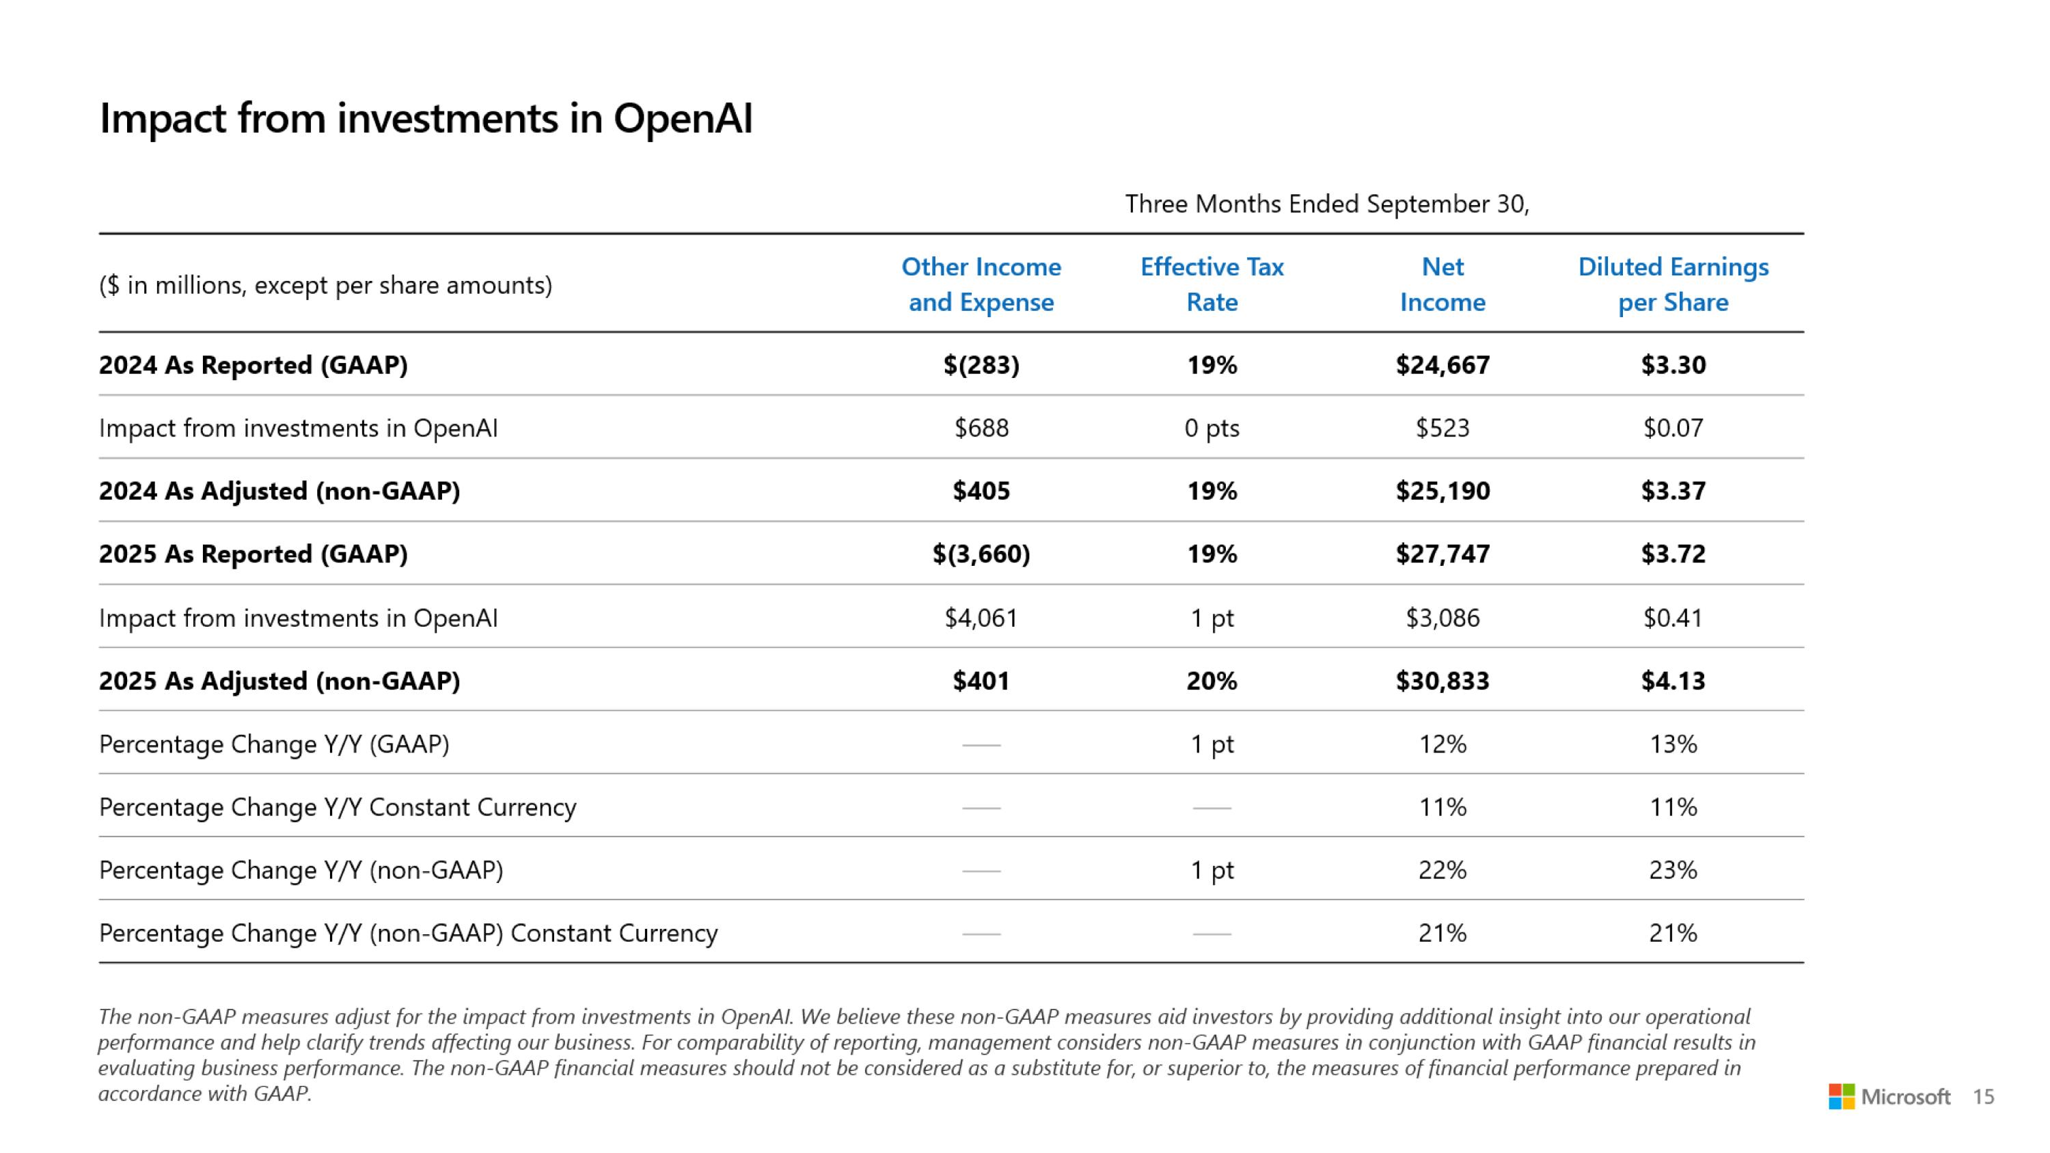Click the 23% non-GAAP EPS change
The width and height of the screenshot is (2050, 1153).
[1673, 870]
